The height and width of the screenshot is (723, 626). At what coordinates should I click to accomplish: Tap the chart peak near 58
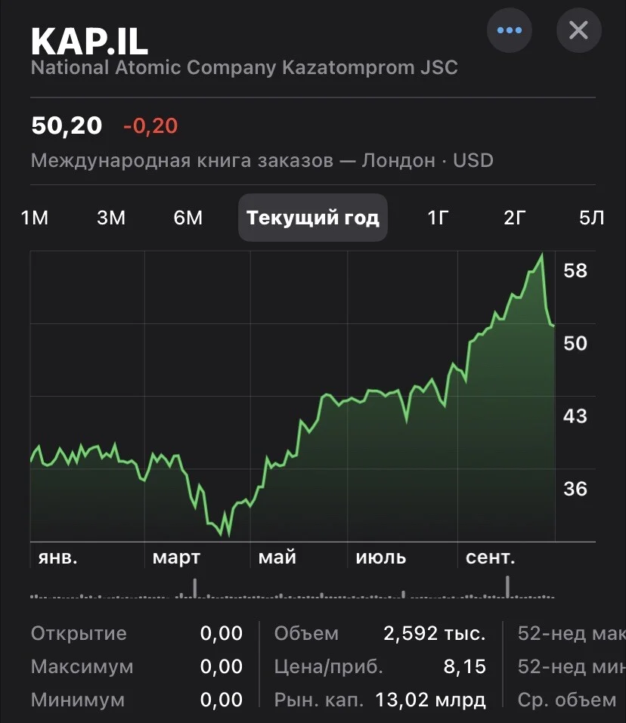(541, 254)
